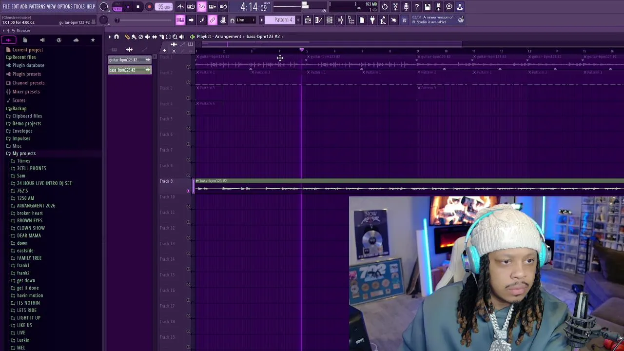Click the undo history icon
The height and width of the screenshot is (351, 624).
385,7
